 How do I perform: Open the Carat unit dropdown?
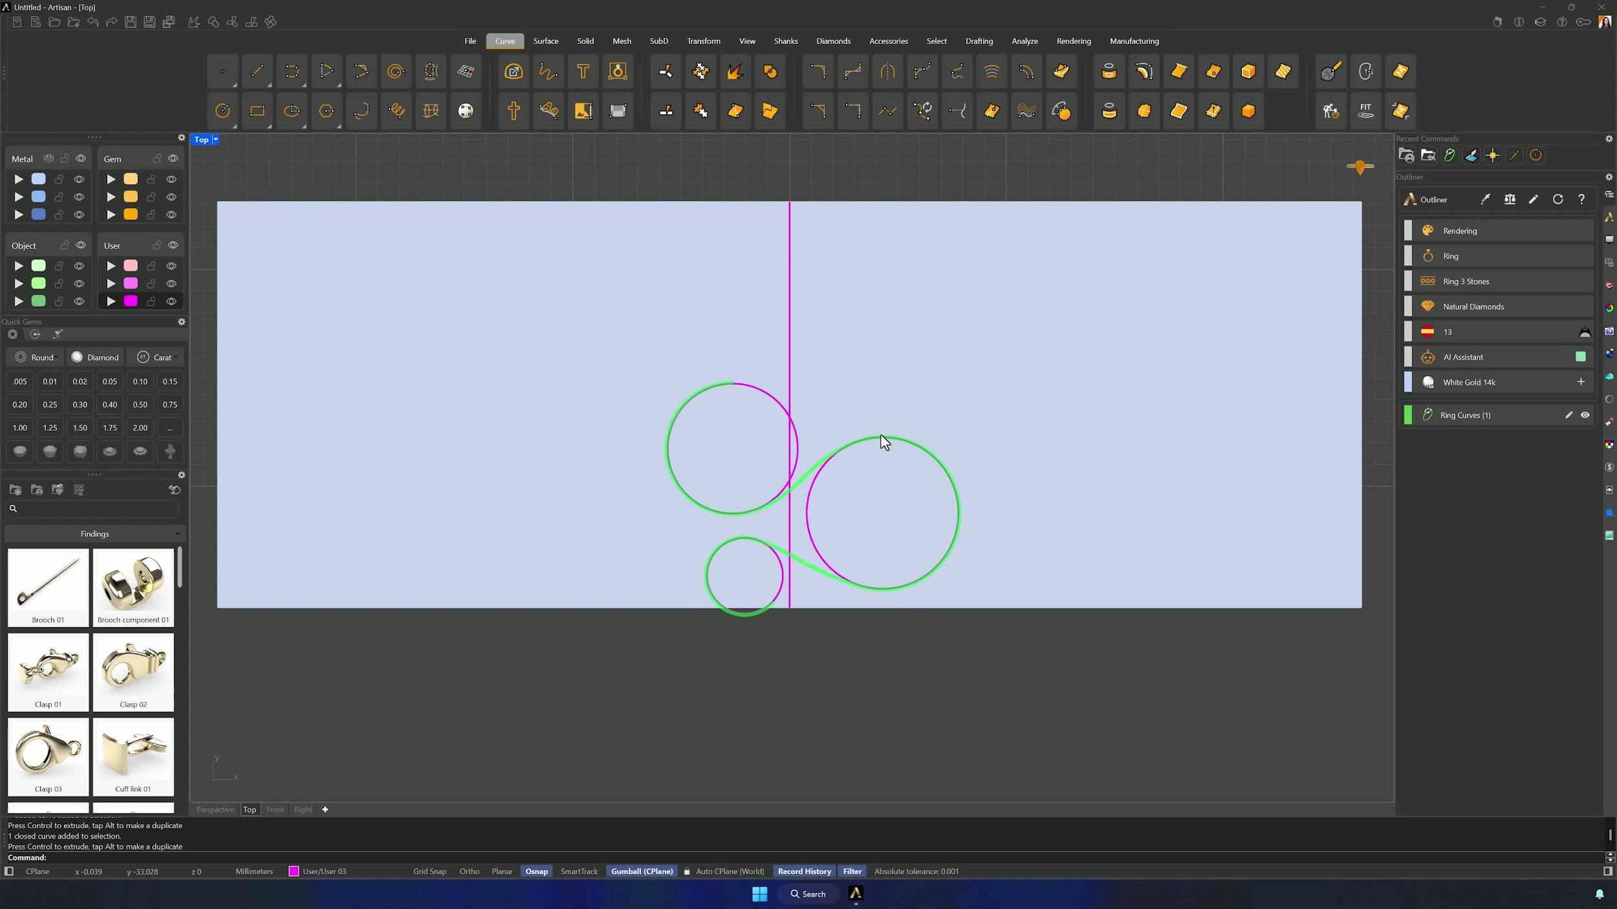[x=157, y=357]
